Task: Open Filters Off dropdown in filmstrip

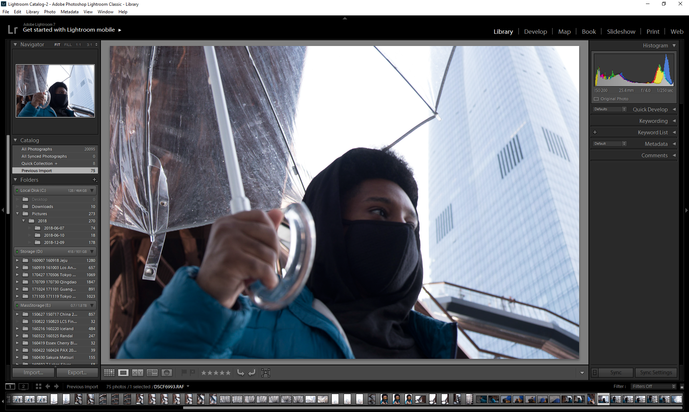Action: coord(653,386)
